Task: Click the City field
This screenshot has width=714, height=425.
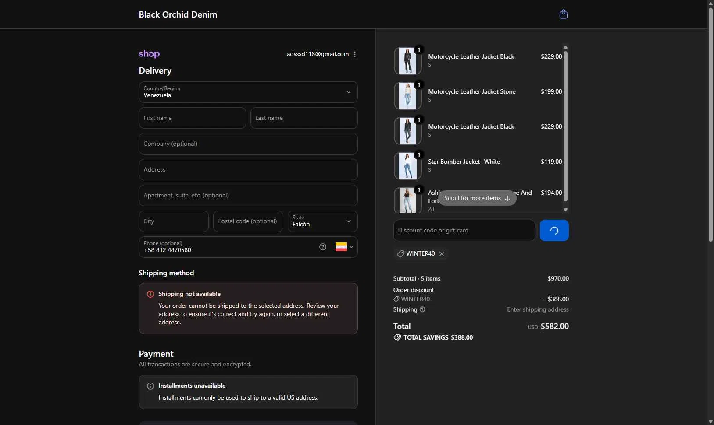Action: click(174, 221)
